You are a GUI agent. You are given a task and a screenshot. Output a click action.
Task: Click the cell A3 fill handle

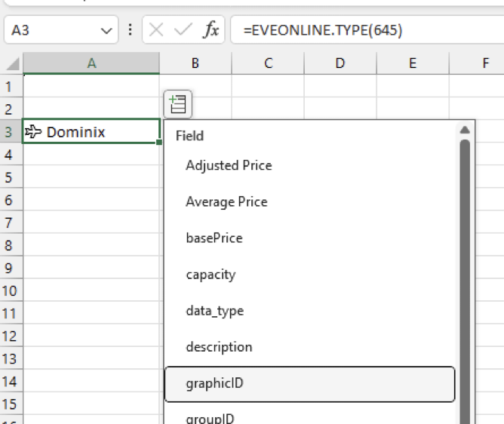pos(159,142)
